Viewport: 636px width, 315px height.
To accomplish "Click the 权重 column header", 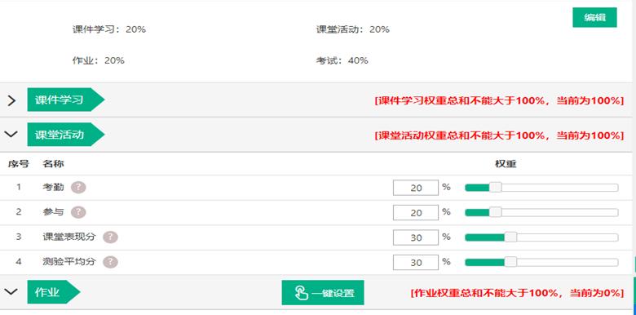I will pos(506,164).
